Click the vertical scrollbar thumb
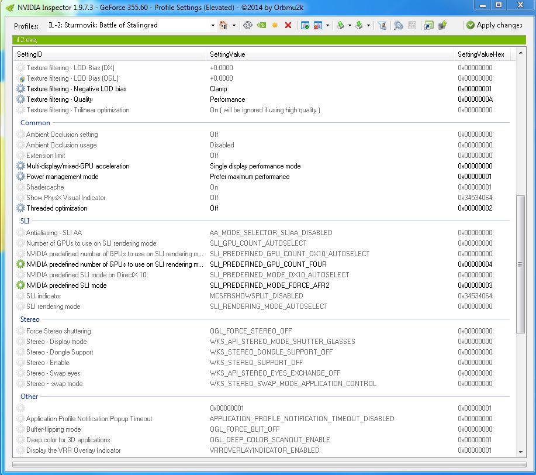Screen dimensions: 536x475 521,264
